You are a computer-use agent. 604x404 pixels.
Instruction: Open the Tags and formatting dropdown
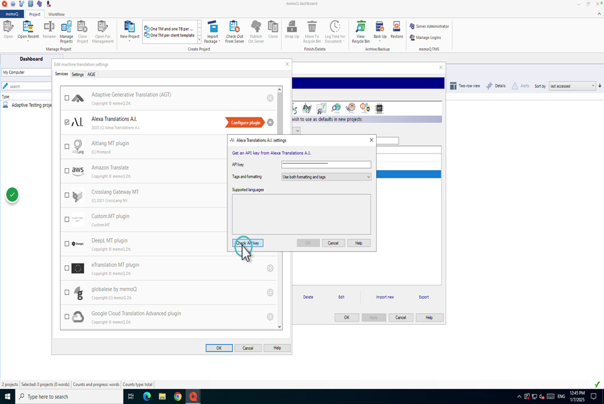coord(326,177)
